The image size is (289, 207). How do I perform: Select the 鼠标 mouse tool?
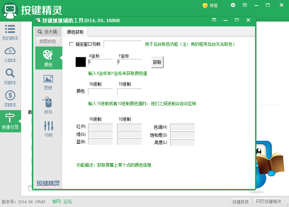click(48, 106)
